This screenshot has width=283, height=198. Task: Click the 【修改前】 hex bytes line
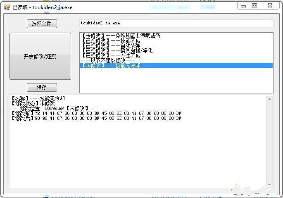(x=96, y=113)
